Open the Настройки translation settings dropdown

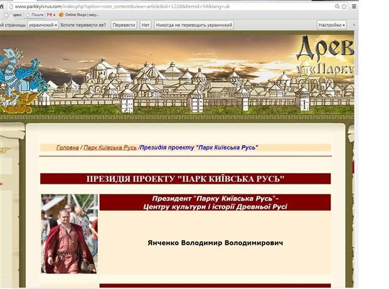331,25
